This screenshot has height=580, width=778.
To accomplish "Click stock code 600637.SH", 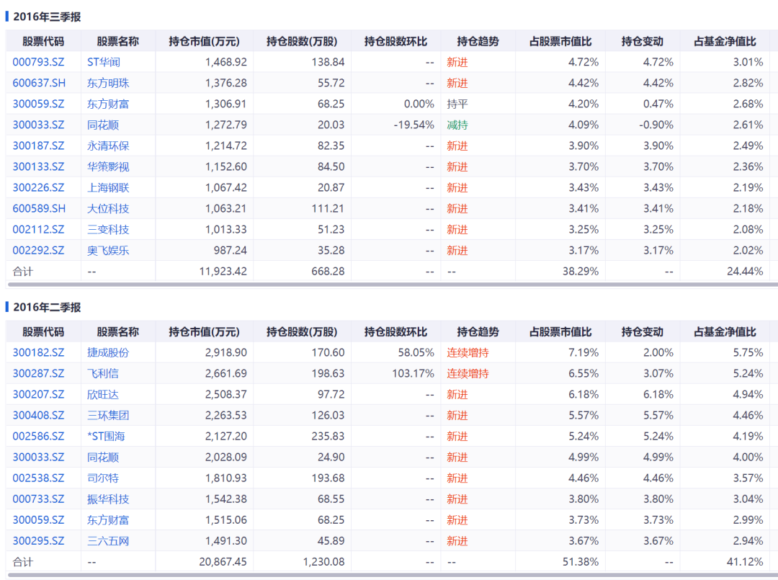I will coord(39,83).
